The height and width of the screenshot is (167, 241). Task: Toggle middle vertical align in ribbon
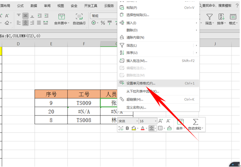point(25,16)
